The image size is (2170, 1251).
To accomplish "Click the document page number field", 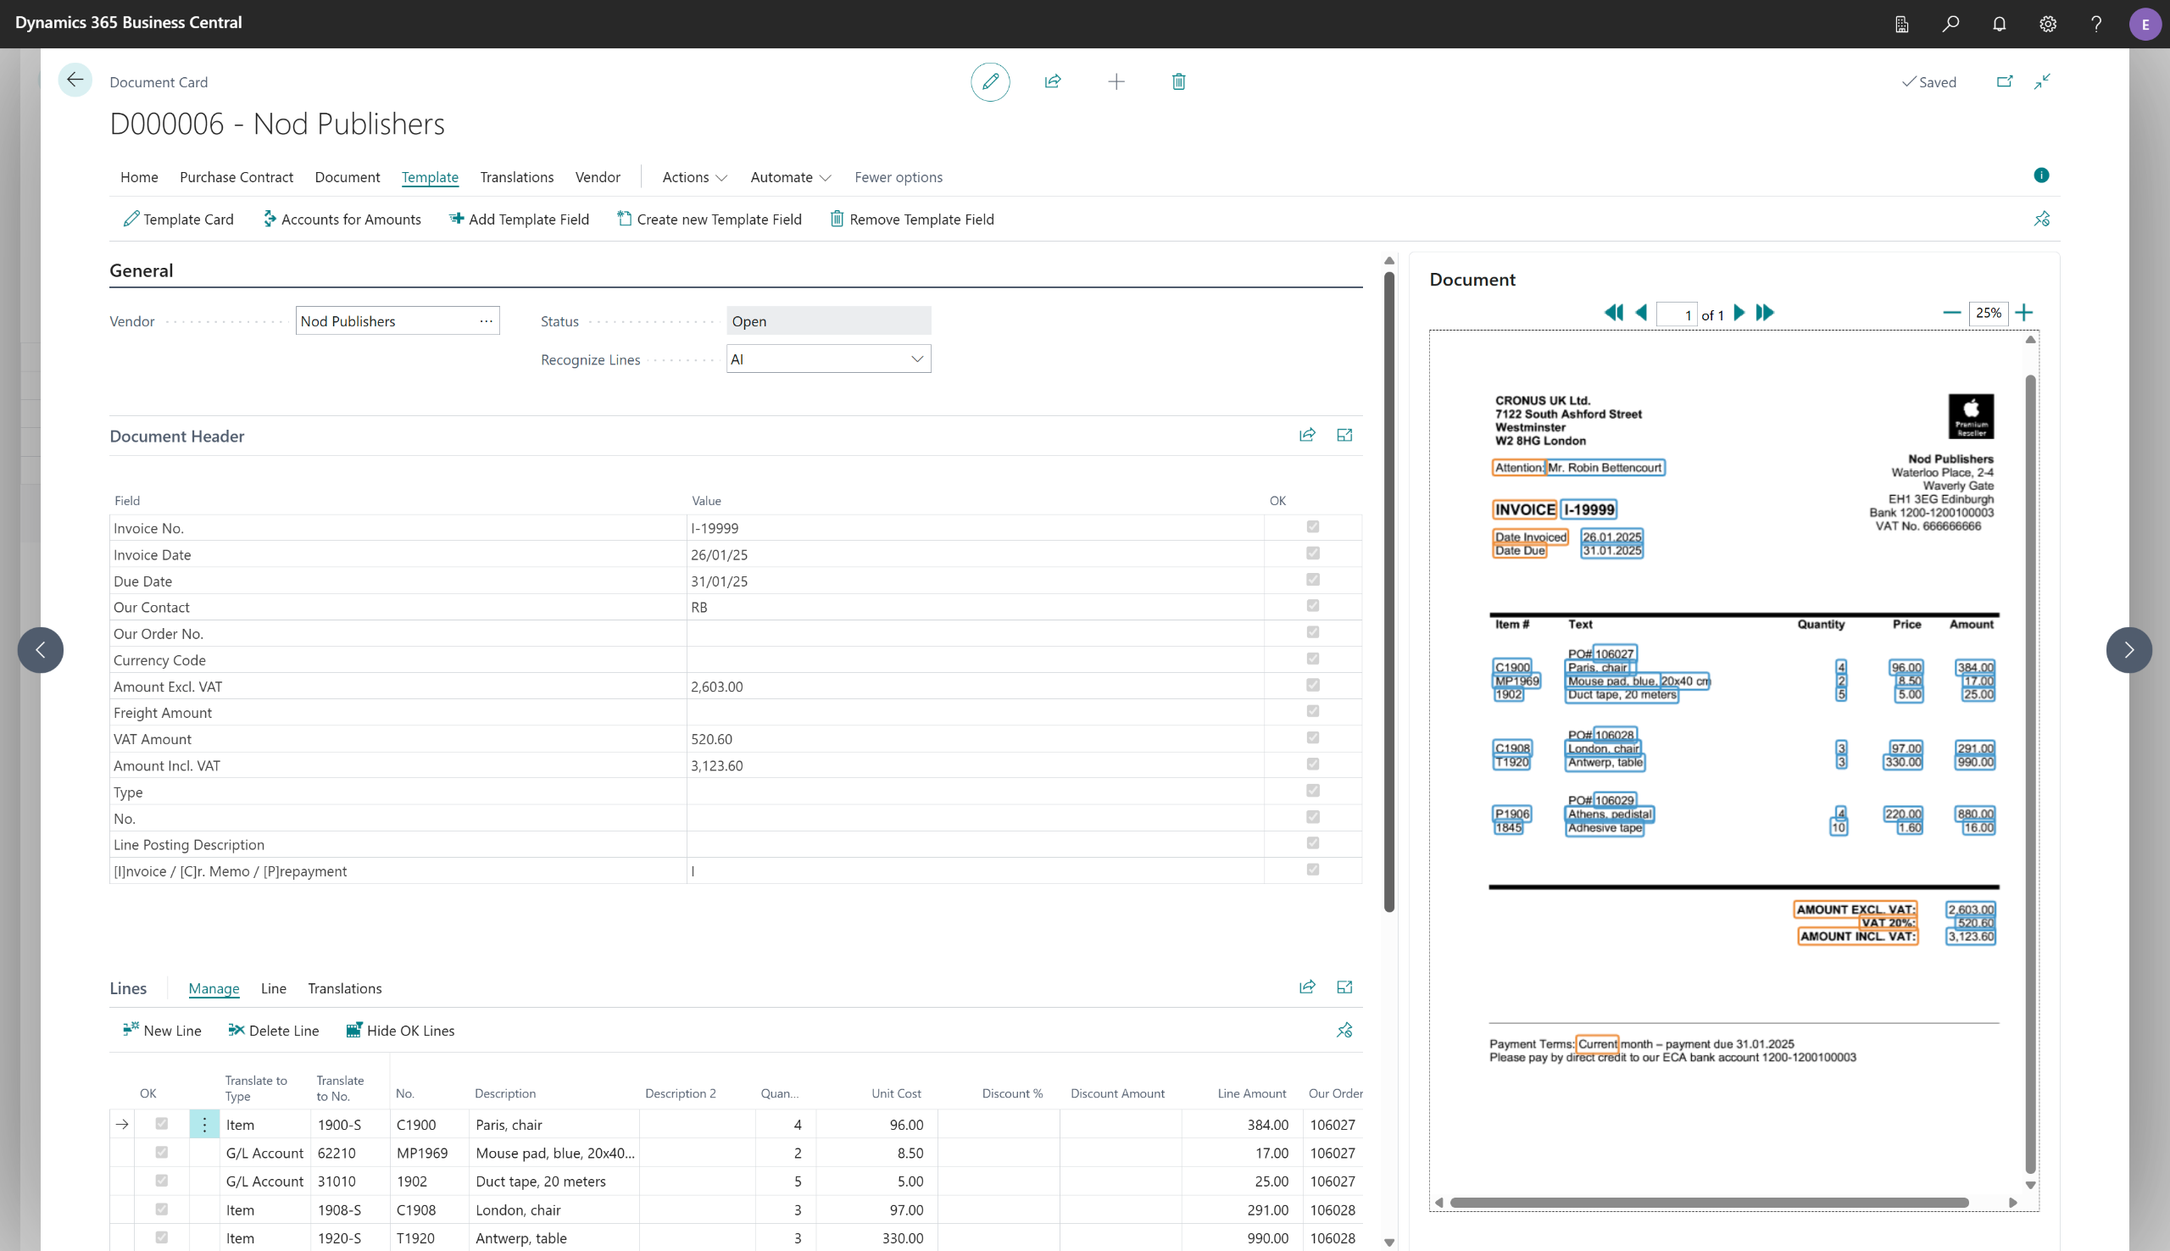I will (1675, 314).
